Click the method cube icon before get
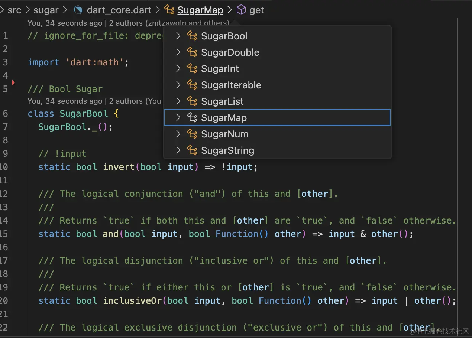472x338 pixels. pyautogui.click(x=241, y=10)
